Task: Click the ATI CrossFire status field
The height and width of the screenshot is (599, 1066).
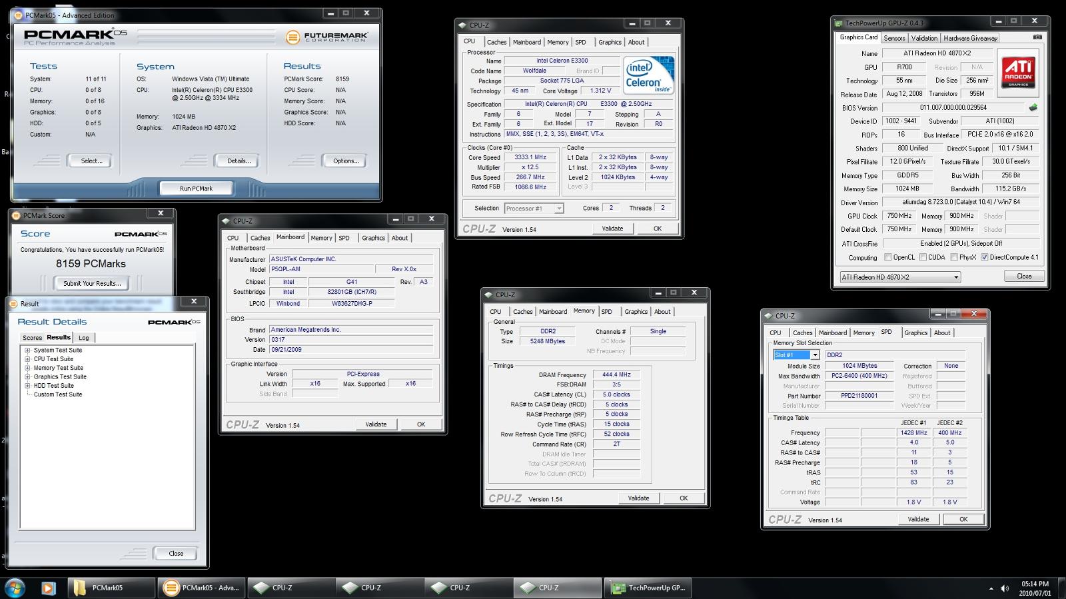Action: (961, 243)
